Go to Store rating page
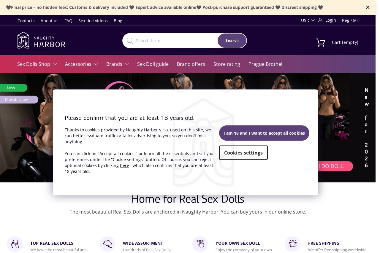This screenshot has width=380, height=253. pos(227,64)
